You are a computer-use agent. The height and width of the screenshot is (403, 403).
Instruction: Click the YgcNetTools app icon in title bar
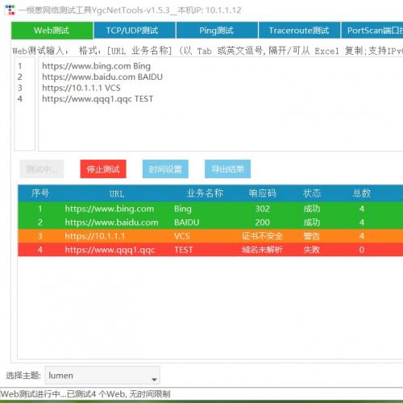(x=10, y=10)
